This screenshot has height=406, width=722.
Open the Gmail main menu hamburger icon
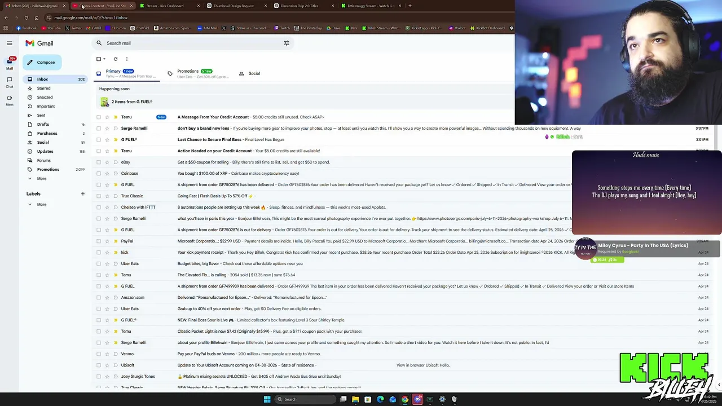pos(10,43)
